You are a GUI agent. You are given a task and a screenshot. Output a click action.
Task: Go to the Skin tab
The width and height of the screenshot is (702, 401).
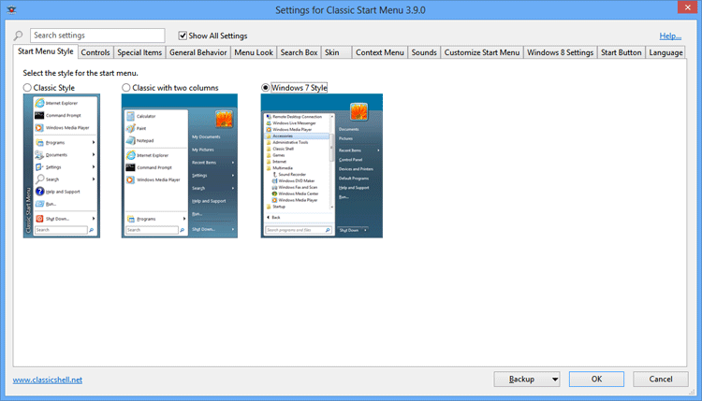[331, 52]
